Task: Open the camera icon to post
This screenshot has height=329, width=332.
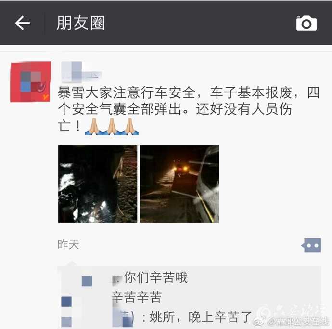Action: pyautogui.click(x=306, y=23)
